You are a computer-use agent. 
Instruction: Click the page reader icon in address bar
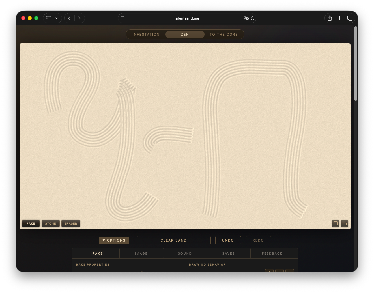coord(122,18)
